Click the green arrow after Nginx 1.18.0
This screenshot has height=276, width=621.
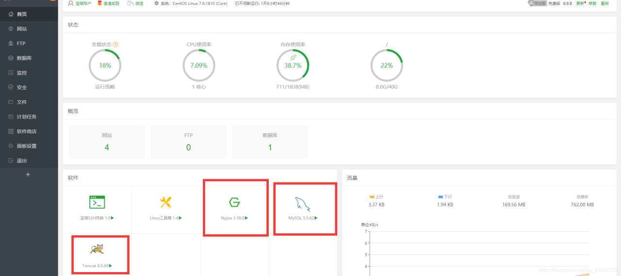coord(246,218)
